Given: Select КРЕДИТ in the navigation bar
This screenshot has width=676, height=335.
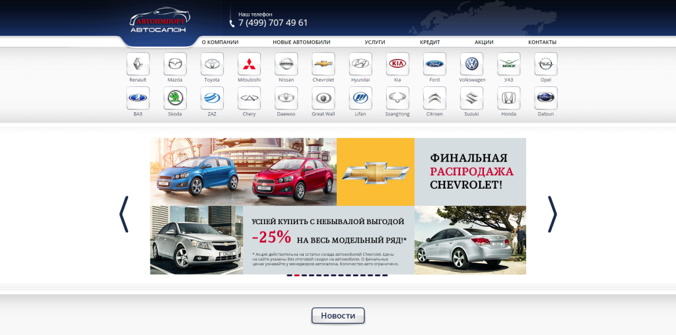Looking at the screenshot, I should point(430,42).
